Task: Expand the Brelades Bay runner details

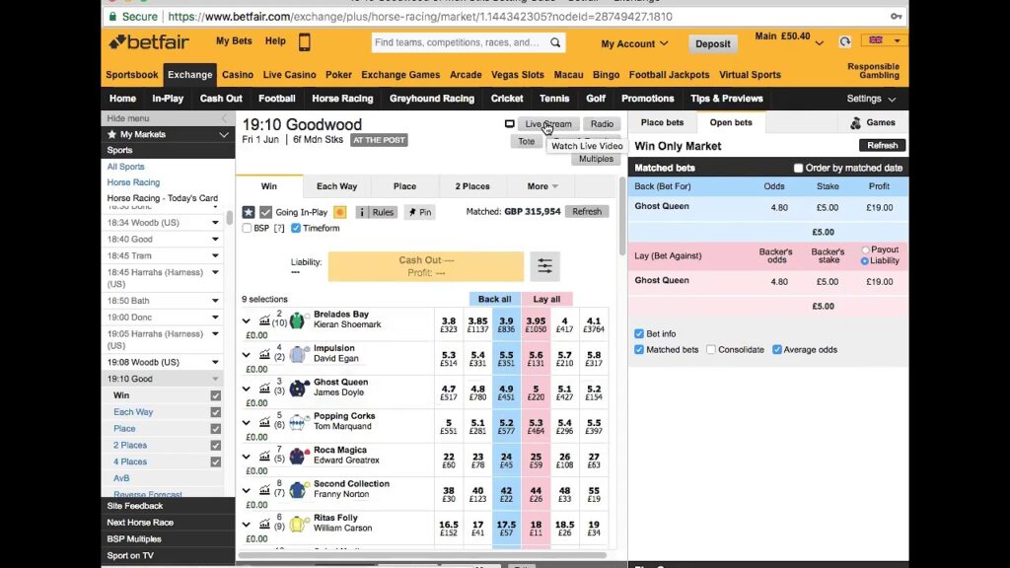Action: click(x=246, y=320)
